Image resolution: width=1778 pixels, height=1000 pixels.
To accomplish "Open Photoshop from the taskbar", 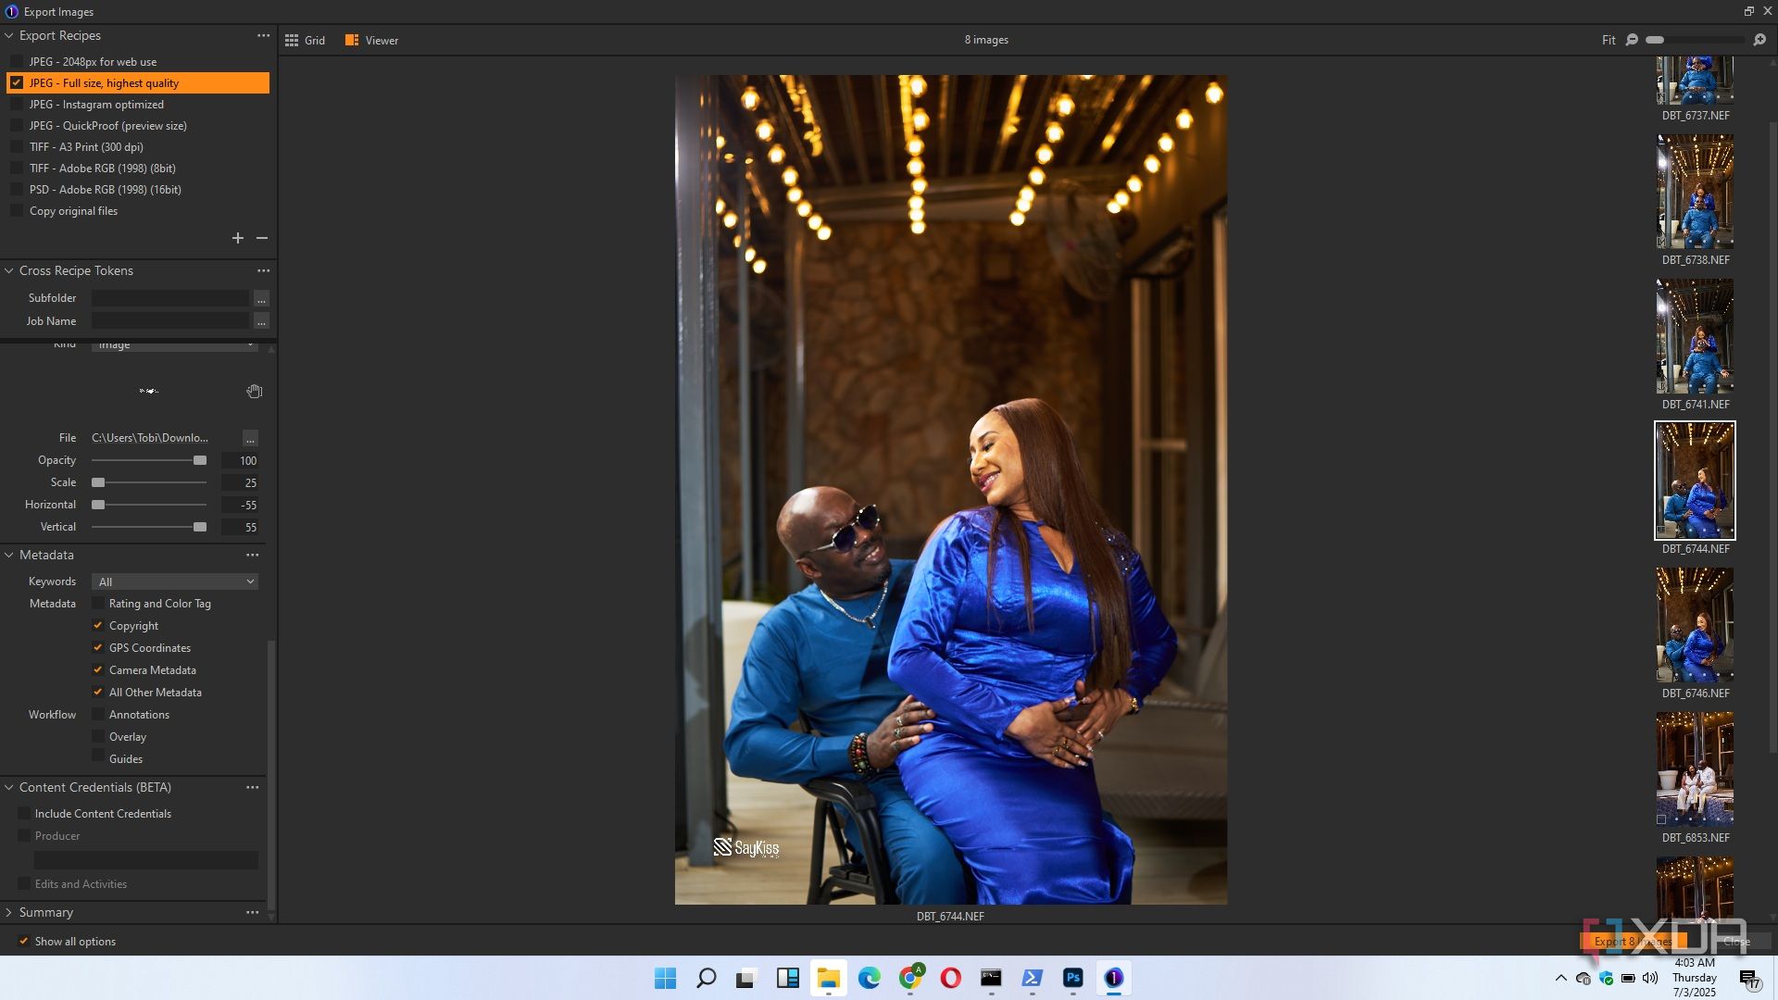I will 1072,978.
